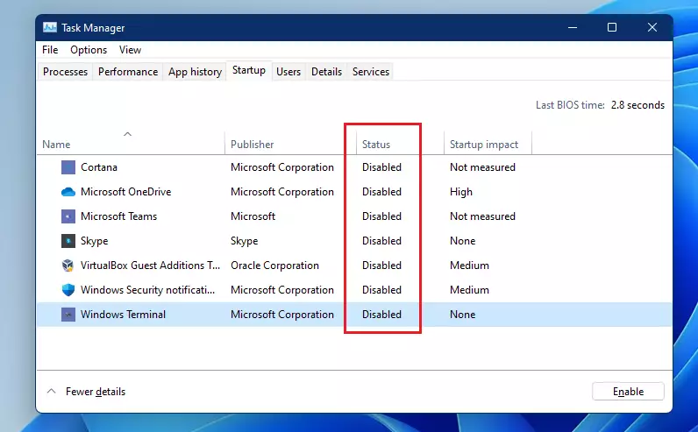Click Medium impact for VirtualBox row
698x432 pixels.
pos(469,266)
